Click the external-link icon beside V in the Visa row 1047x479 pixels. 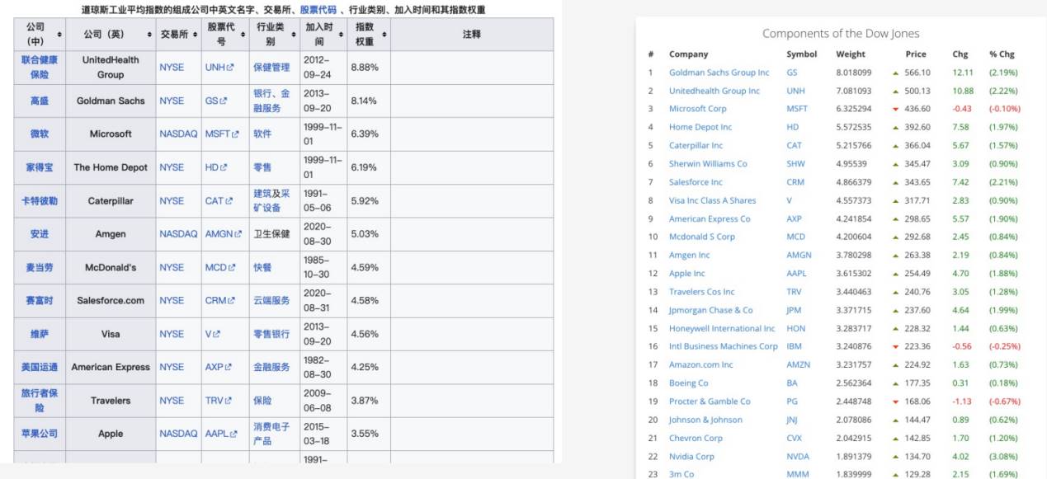pyautogui.click(x=217, y=334)
